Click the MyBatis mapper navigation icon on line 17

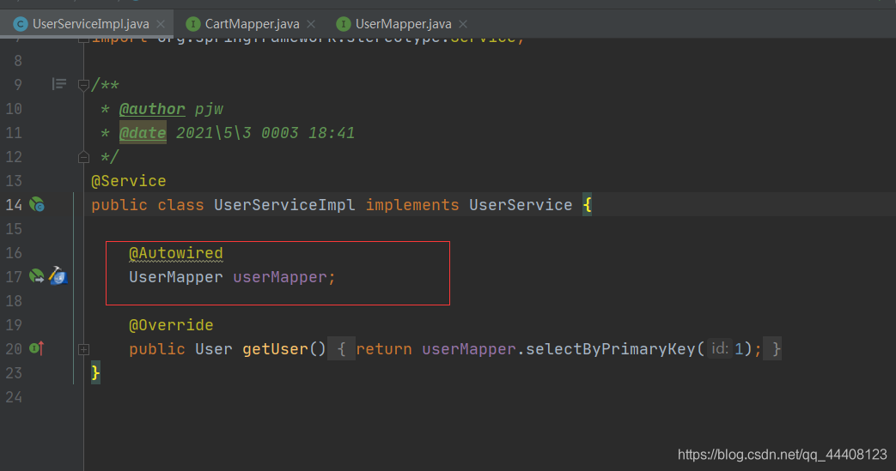point(58,275)
